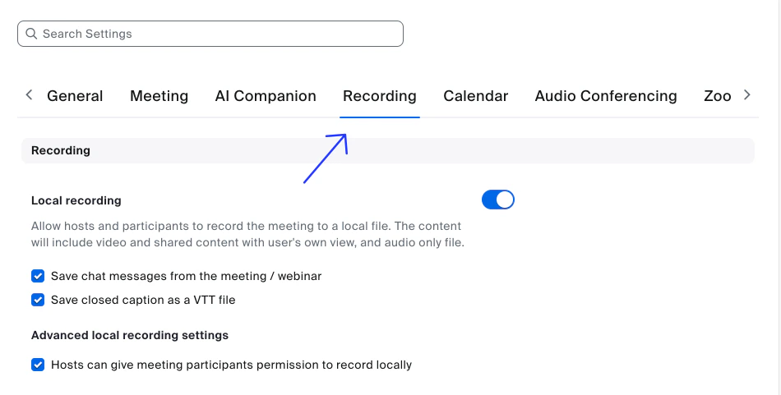Click the Advanced local recording settings heading

(x=130, y=335)
